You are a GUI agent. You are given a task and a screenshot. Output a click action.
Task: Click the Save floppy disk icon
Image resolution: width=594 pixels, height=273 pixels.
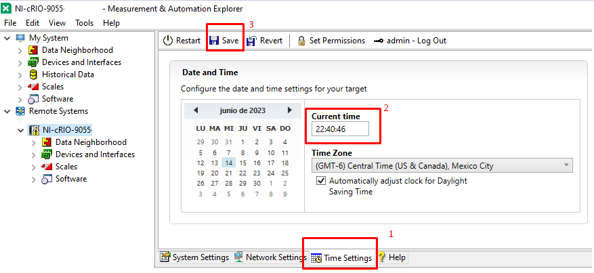point(214,41)
